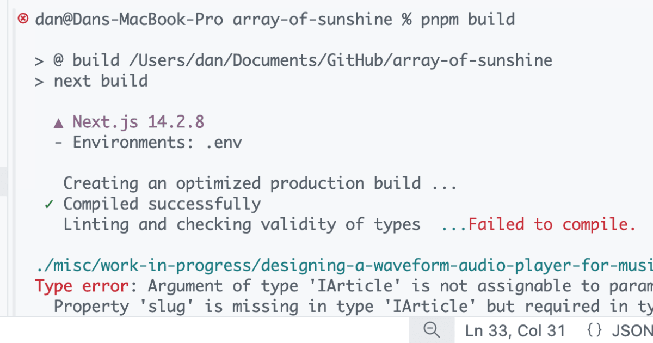This screenshot has height=343, width=653.
Task: Click the zoom-out magnifier icon in status bar
Action: point(432,330)
